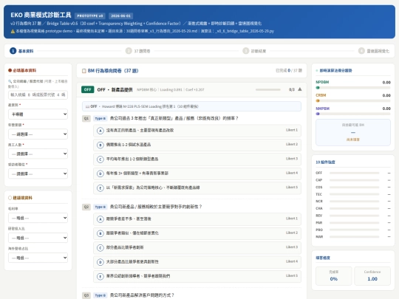Click the 2026-06-01 date badge
The image size is (399, 299).
120,16
